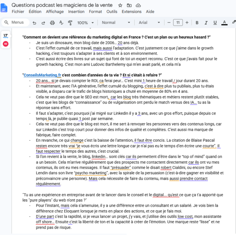Click the red 40 errors badge
This screenshot has height=235, width=236.
(x=6, y=44)
